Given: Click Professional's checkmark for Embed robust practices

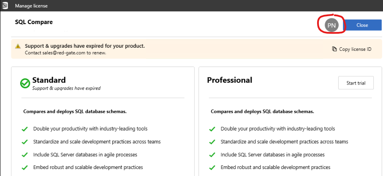Looking at the screenshot, I should pyautogui.click(x=212, y=168).
